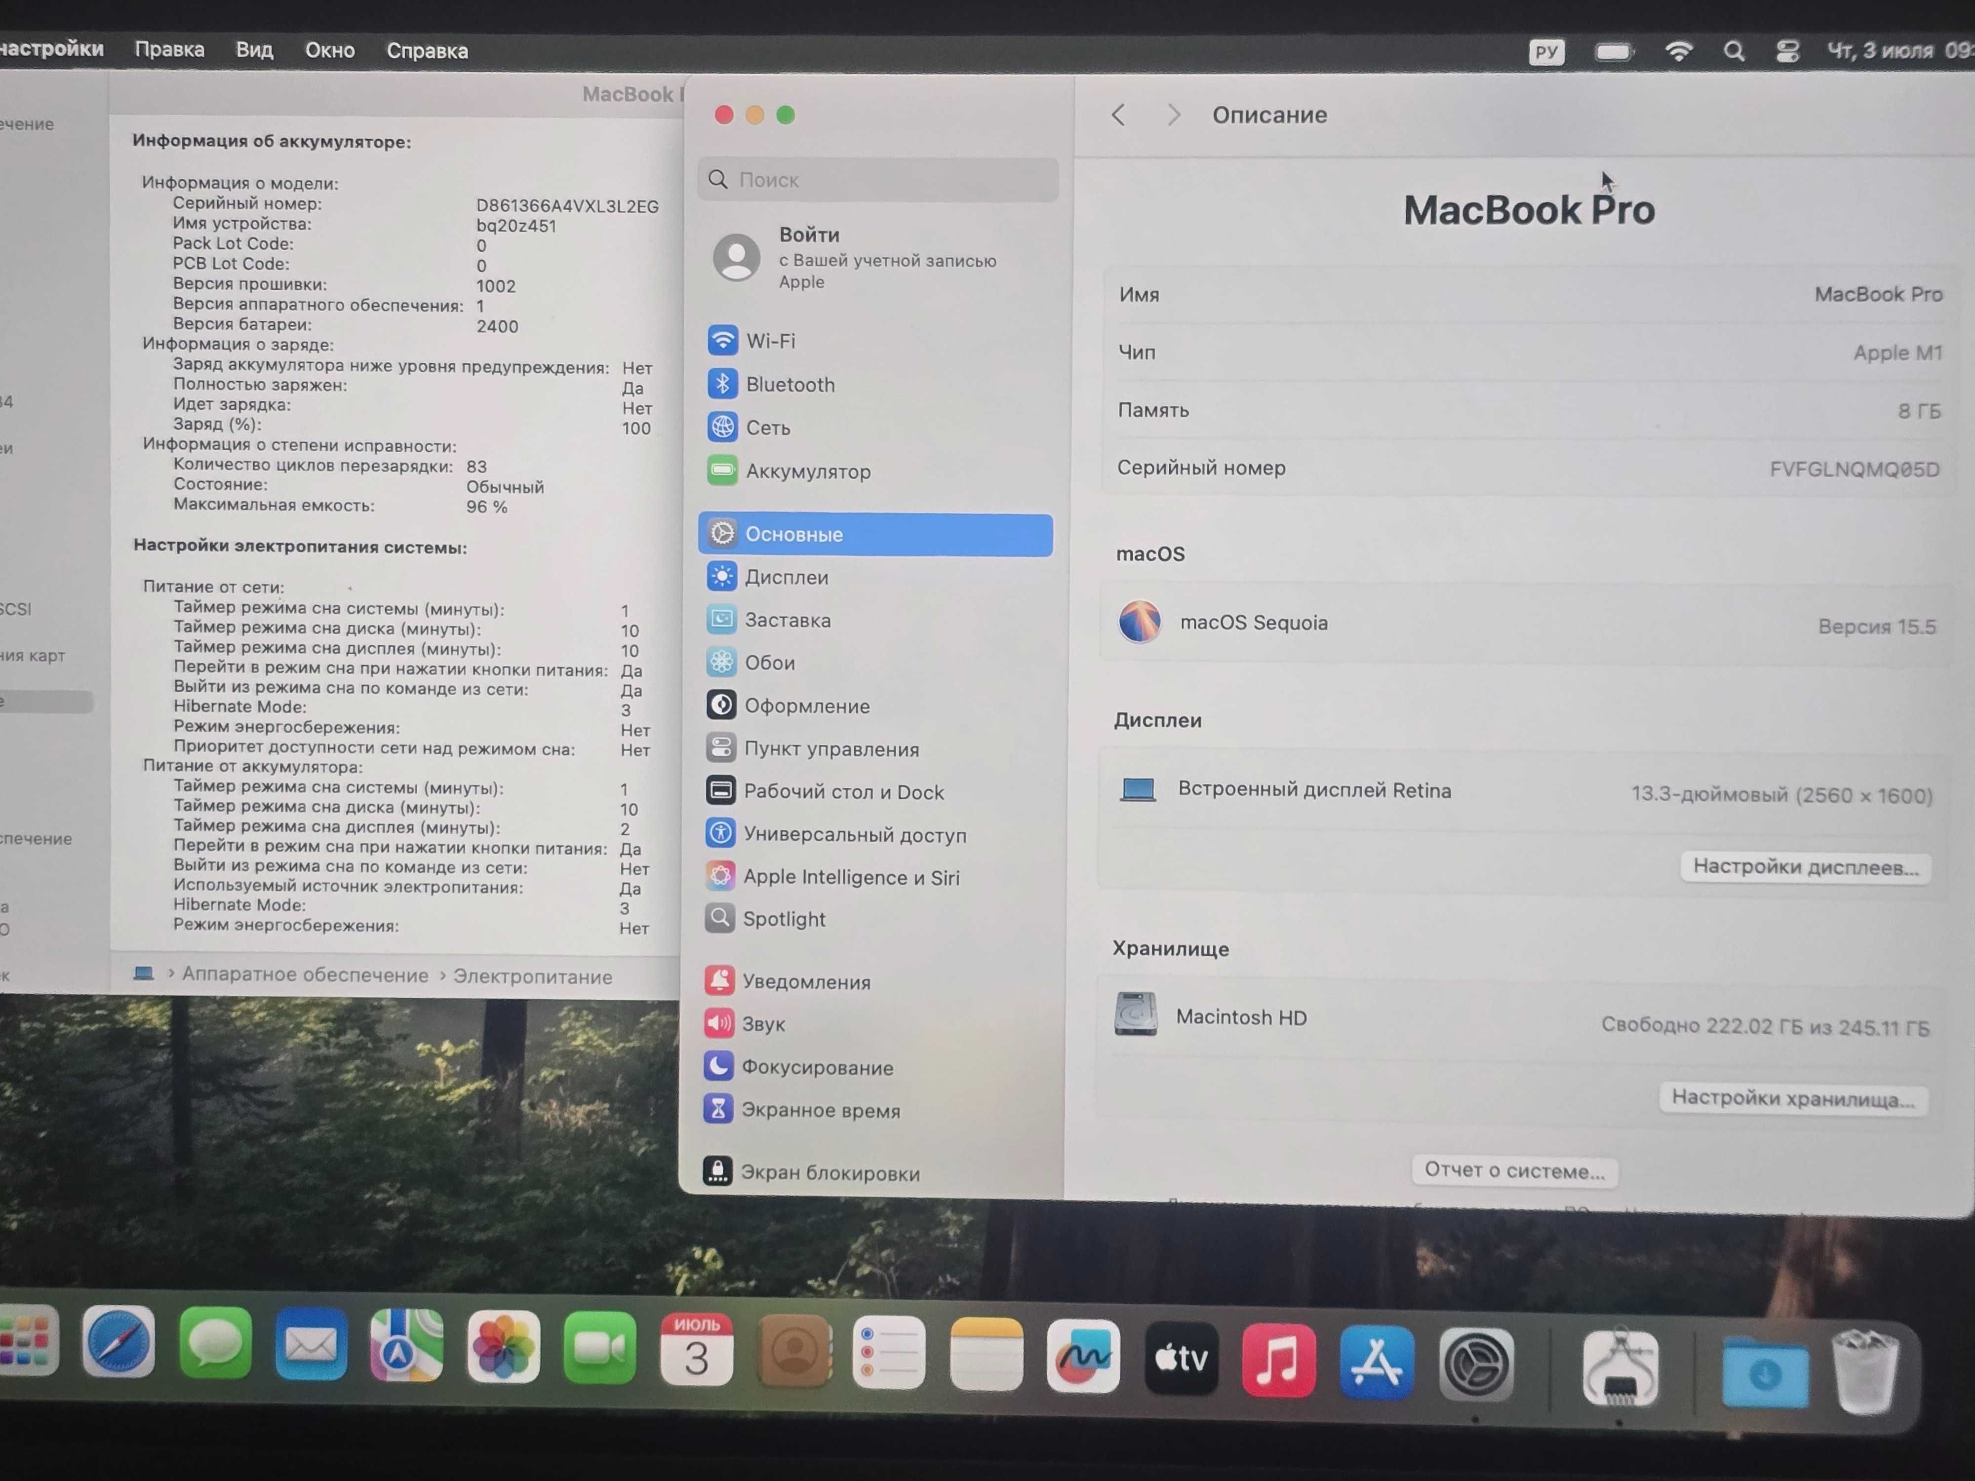Viewport: 1975px width, 1481px height.
Task: Click macOS Sequoia version row
Action: (x=1527, y=623)
